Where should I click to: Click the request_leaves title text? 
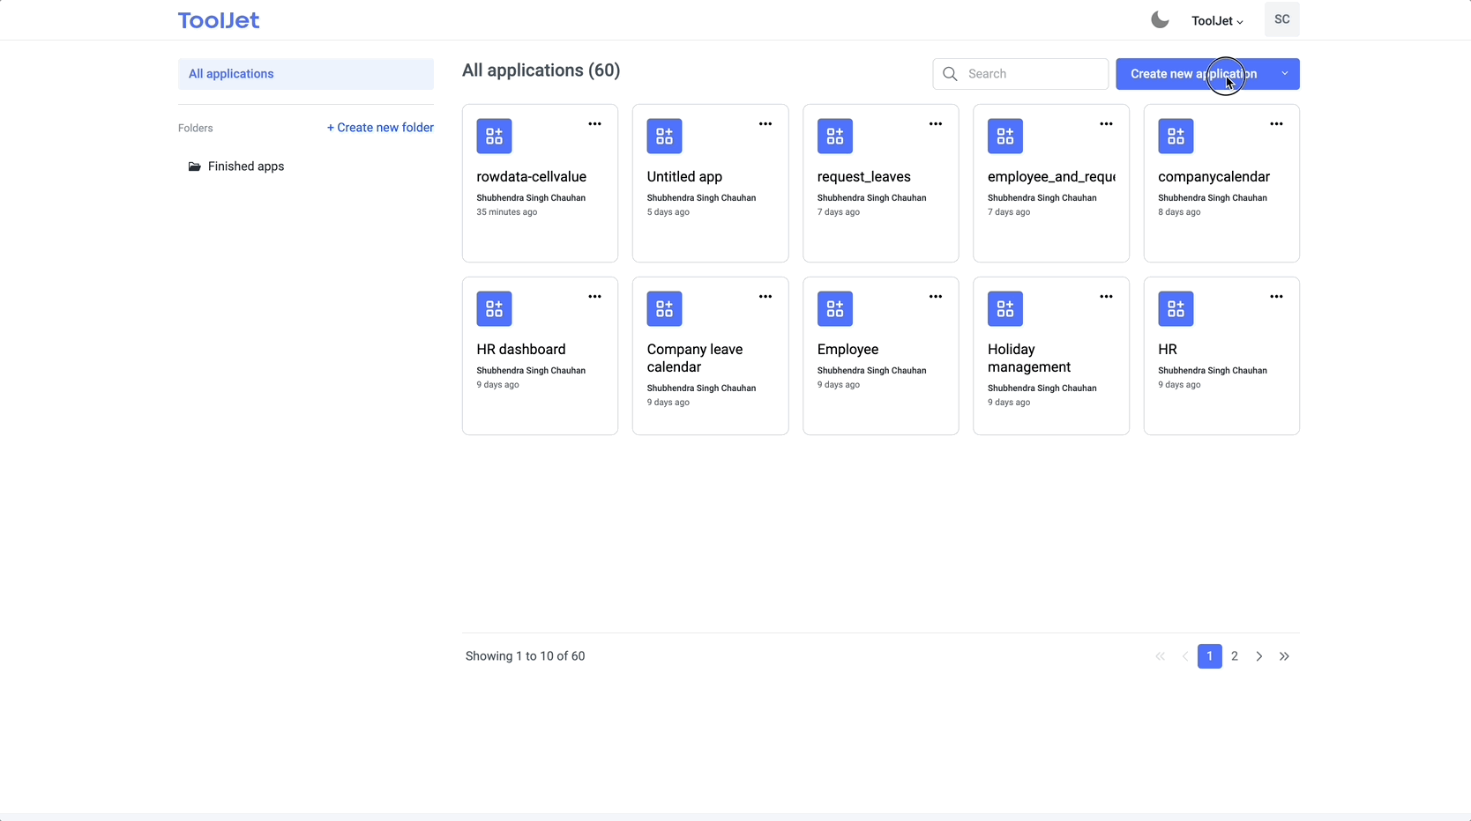tap(864, 177)
